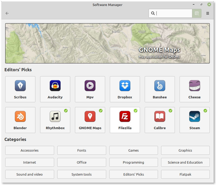This screenshot has height=185, width=216.
Task: Select the Calibre book icon
Action: tap(160, 116)
